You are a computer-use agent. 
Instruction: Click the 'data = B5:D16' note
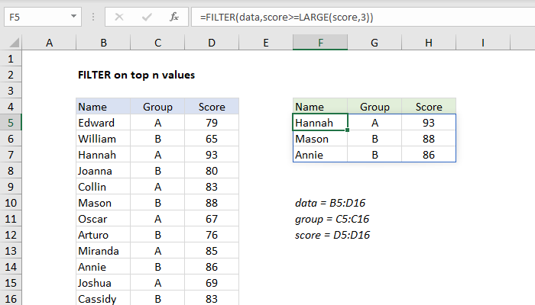(330, 203)
